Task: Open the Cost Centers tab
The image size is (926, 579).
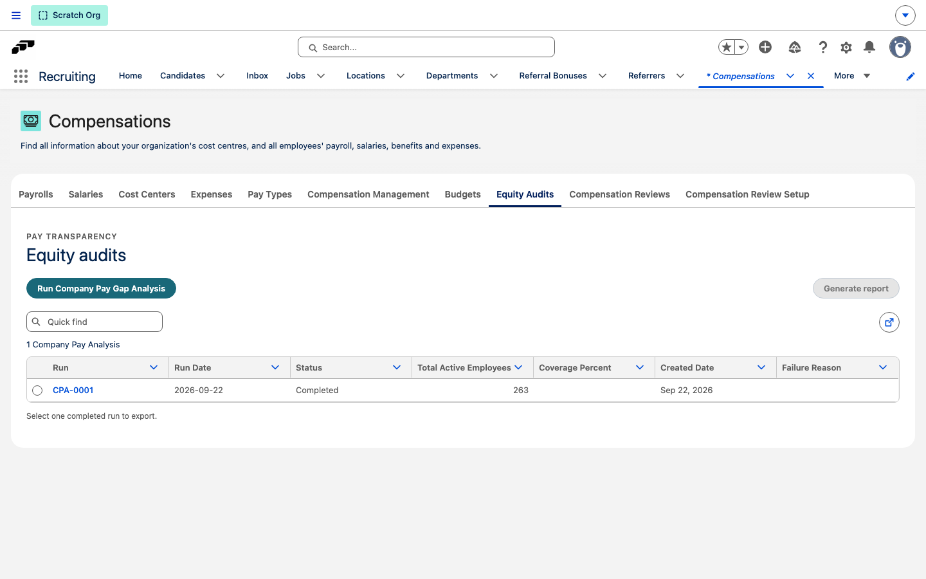Action: [147, 194]
